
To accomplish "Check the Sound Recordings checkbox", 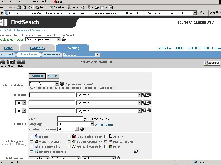I will (69, 141).
